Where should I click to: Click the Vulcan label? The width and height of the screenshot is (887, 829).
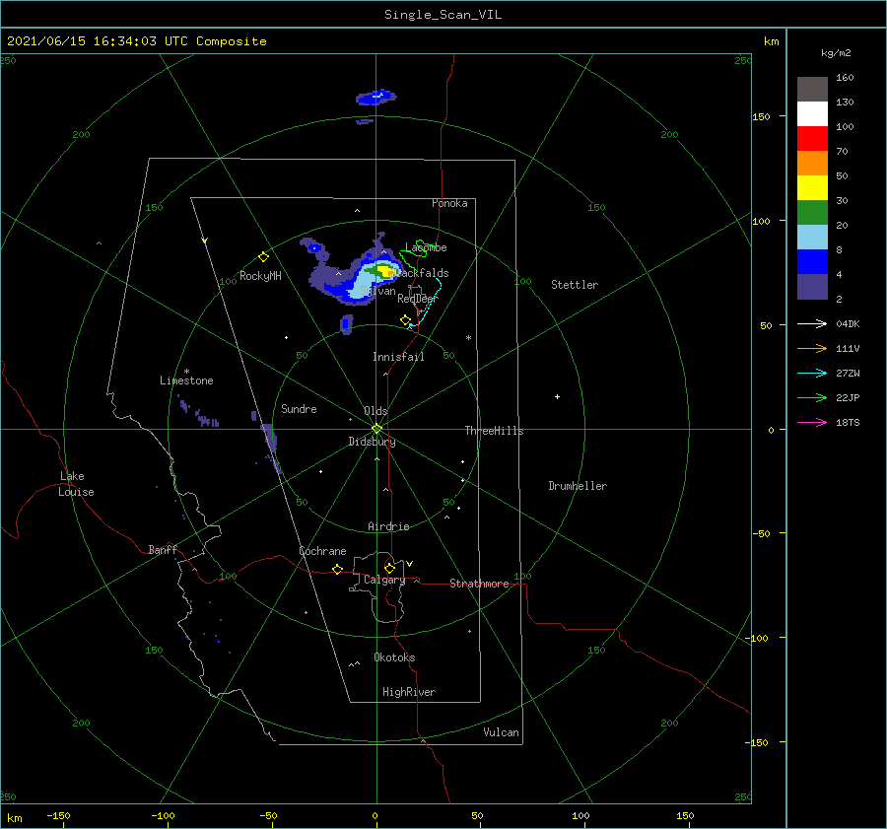(501, 732)
